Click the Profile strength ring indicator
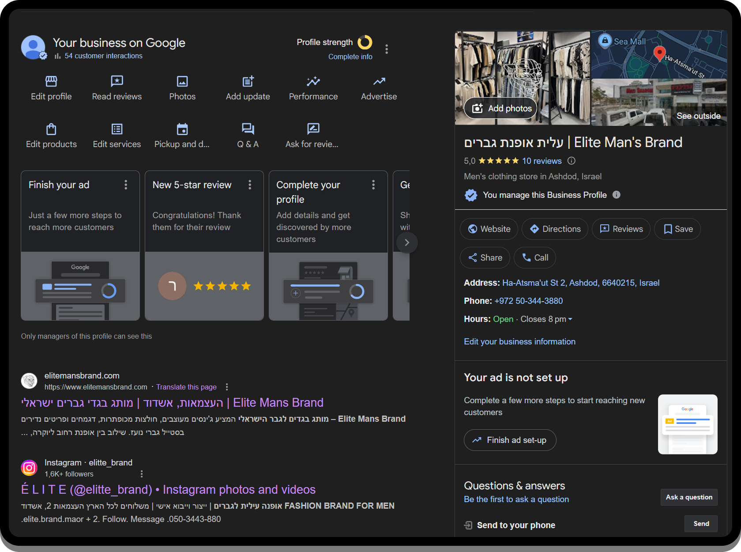The height and width of the screenshot is (552, 741). [x=365, y=42]
